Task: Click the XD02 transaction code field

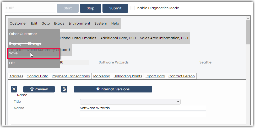Action: coord(30,8)
